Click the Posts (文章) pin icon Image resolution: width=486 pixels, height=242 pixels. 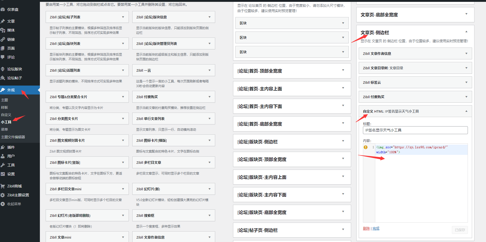pyautogui.click(x=3, y=21)
